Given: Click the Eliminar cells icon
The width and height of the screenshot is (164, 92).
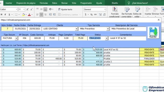Looking at the screenshot, I should (x=155, y=9).
